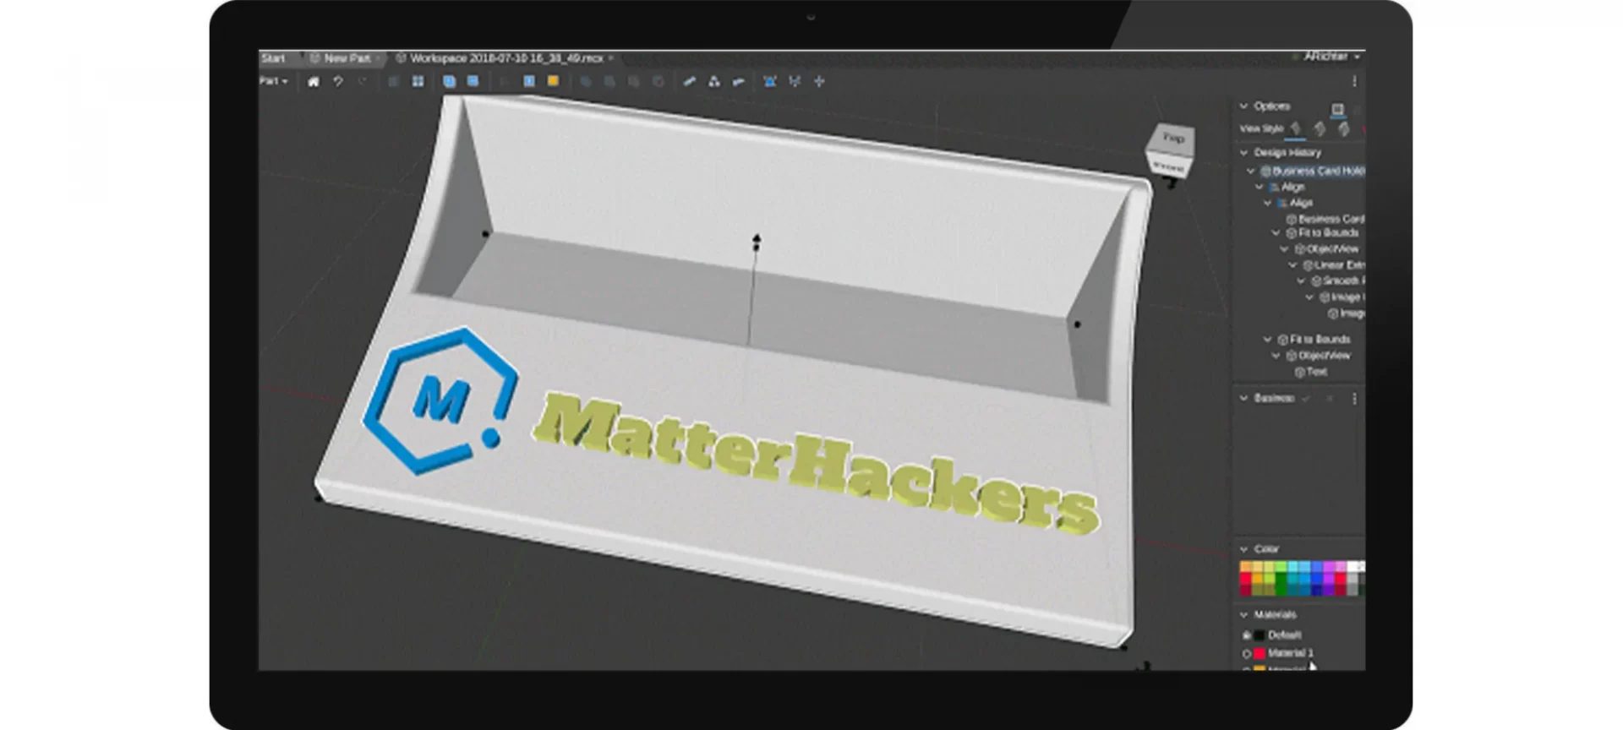Click the dimmed Redo arrow icon

point(363,82)
